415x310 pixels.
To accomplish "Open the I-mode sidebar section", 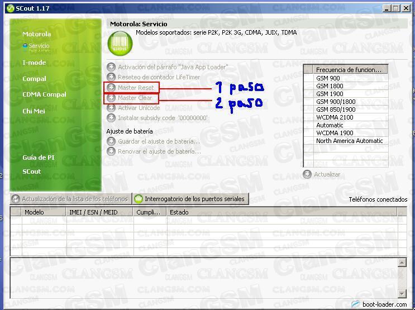I will (34, 63).
